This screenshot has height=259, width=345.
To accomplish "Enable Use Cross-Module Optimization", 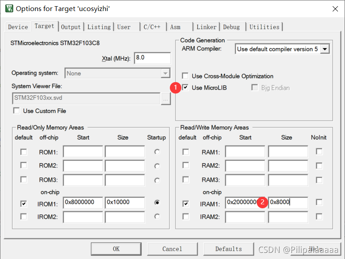I will click(x=185, y=76).
